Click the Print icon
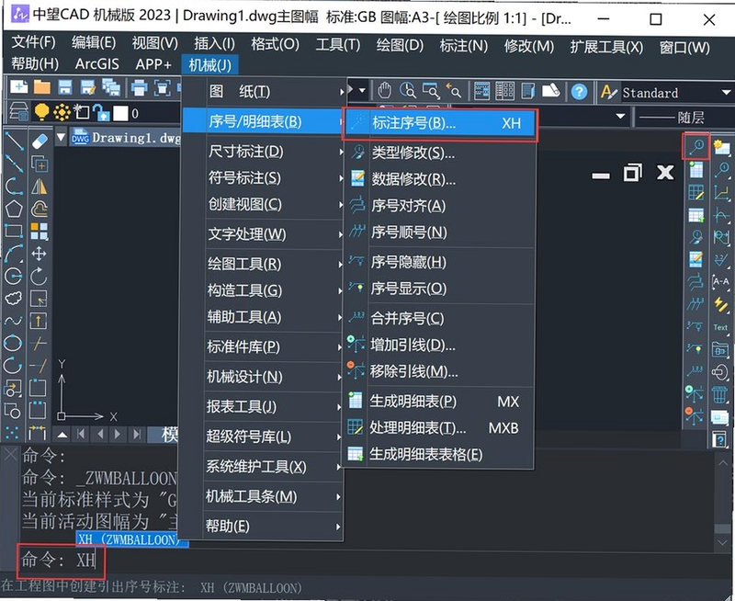 [140, 87]
